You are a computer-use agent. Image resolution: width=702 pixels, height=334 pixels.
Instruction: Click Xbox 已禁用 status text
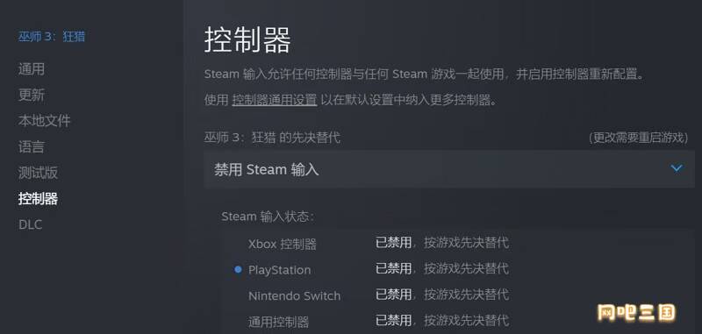393,243
